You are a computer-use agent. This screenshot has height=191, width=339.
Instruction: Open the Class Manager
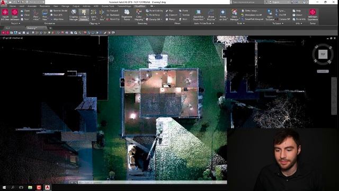(x=234, y=15)
